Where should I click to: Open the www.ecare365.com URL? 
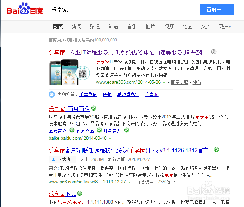(116, 82)
